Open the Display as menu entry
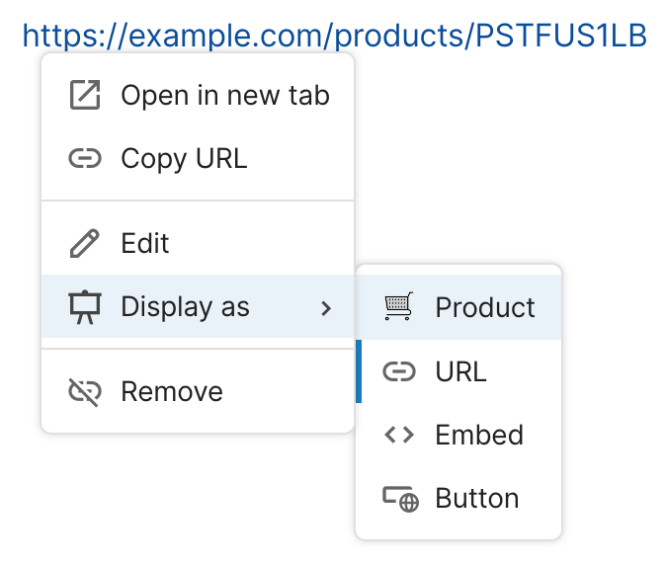 click(185, 307)
